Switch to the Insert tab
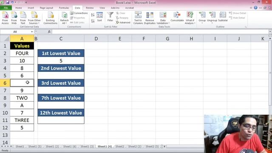This screenshot has height=153, width=272. point(31,8)
